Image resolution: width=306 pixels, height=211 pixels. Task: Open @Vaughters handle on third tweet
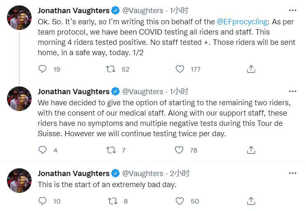click(143, 174)
